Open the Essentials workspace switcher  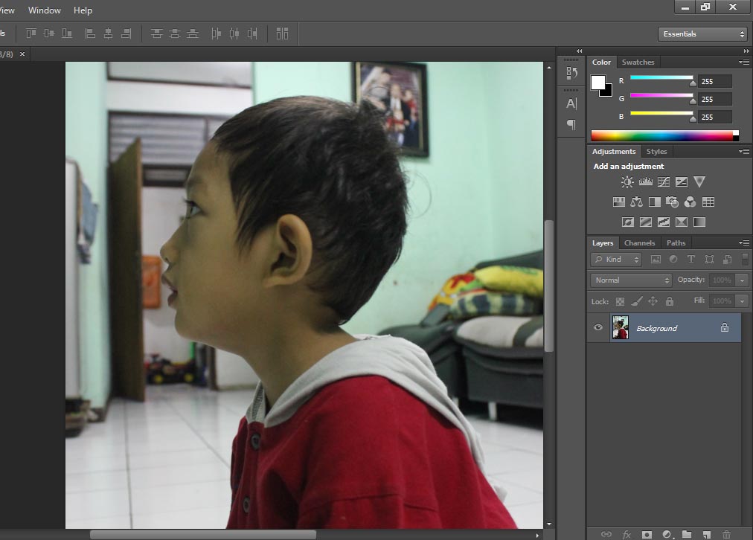701,33
